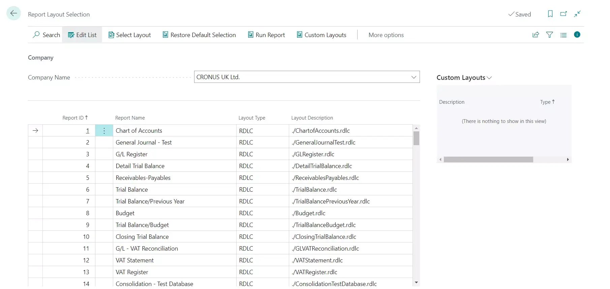Image resolution: width=610 pixels, height=289 pixels.
Task: Open row menu for Chart of Accounts
Action: click(x=104, y=130)
